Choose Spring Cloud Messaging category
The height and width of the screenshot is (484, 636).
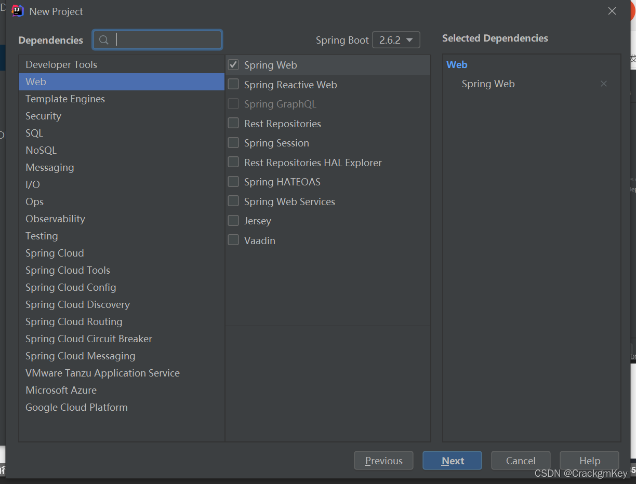click(122, 356)
